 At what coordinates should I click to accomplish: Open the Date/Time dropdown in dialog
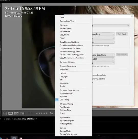pyautogui.click(x=103, y=34)
